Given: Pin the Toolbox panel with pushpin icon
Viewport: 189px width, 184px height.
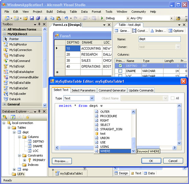Looking at the screenshot, I should coord(39,24).
